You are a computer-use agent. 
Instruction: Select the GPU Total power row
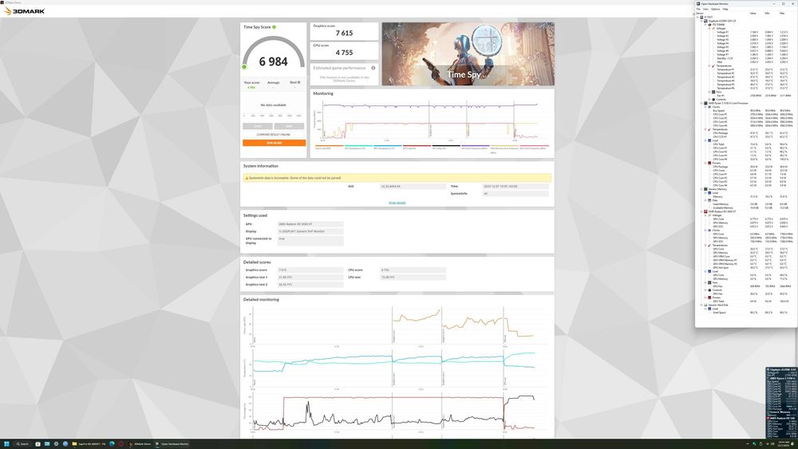click(746, 301)
